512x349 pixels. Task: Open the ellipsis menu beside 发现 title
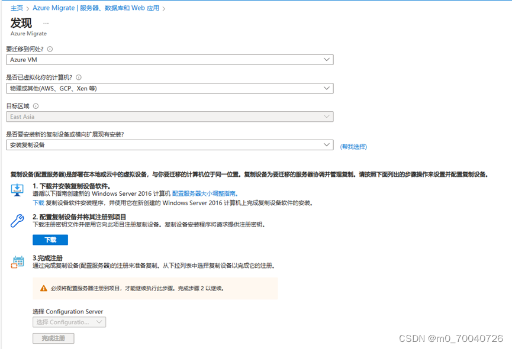(46, 23)
